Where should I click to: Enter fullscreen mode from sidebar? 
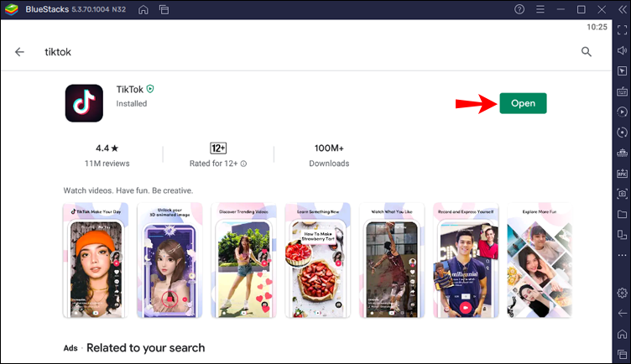pos(622,29)
